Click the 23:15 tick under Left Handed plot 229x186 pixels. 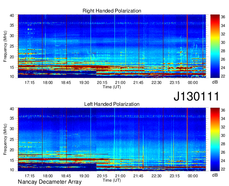[x=175, y=176]
